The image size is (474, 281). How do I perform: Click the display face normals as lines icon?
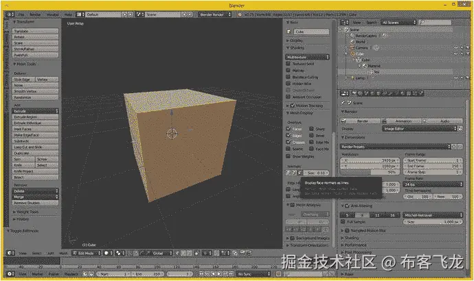click(x=300, y=173)
